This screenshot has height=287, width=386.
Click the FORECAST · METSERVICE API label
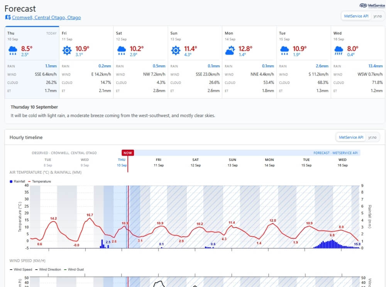coord(335,153)
